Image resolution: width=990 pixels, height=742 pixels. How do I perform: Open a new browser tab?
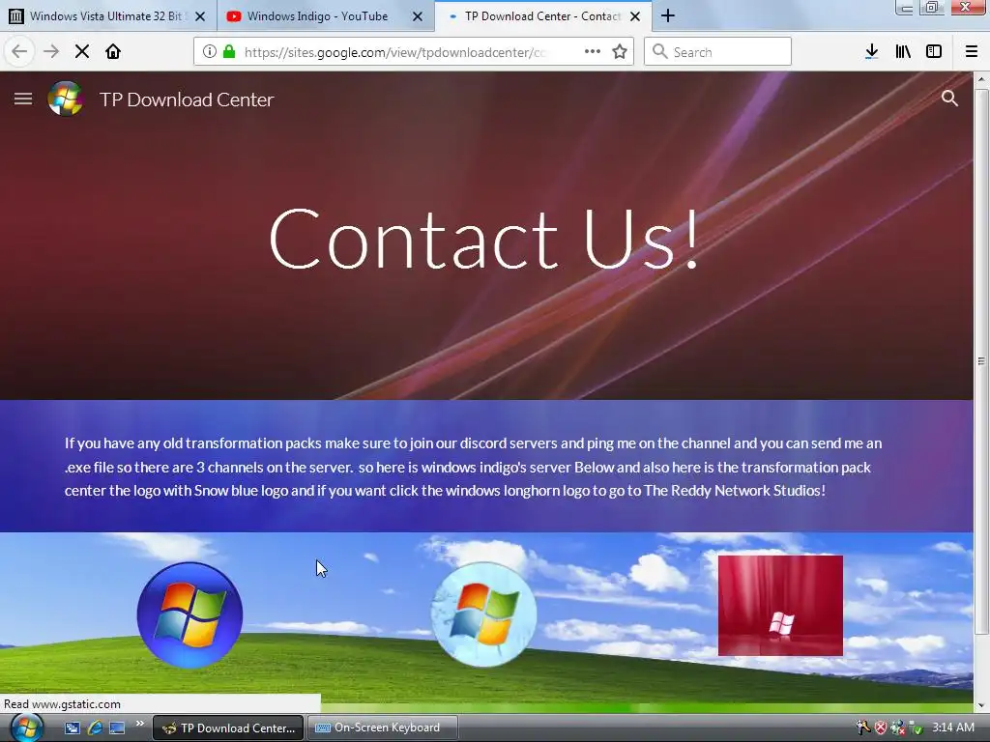[x=667, y=16]
